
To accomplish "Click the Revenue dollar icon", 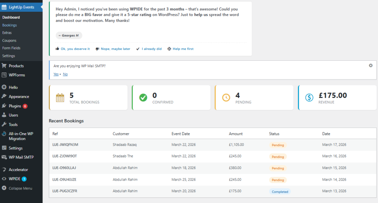I will click(309, 97).
